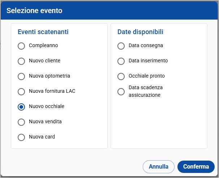Select the Occhiale pronto radio button

121,76
